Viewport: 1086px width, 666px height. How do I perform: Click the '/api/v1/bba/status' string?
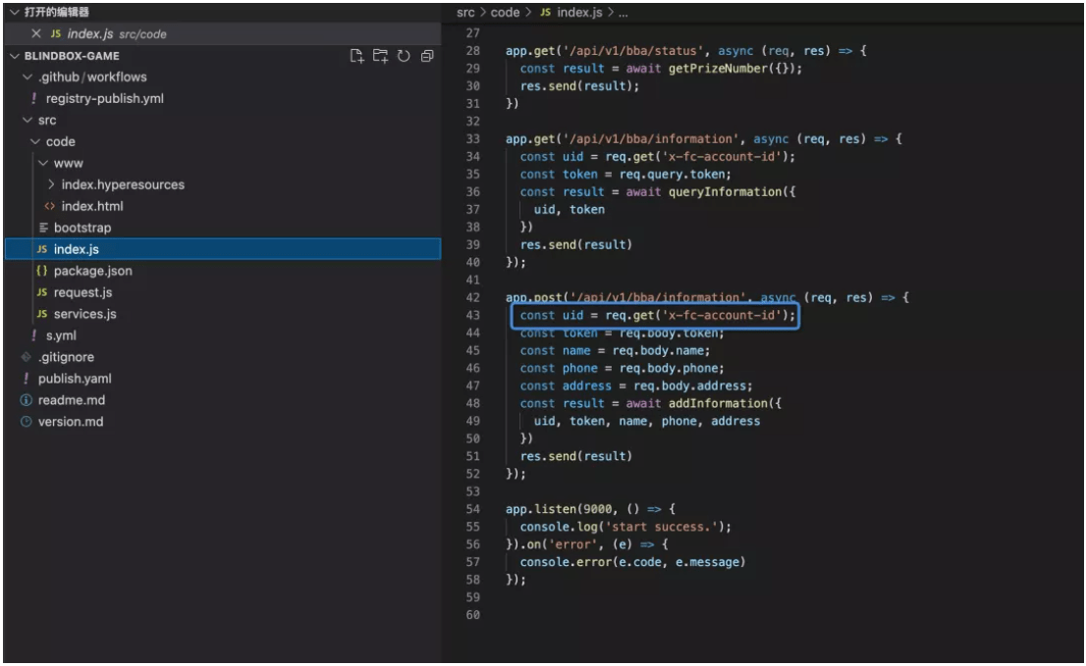point(635,50)
